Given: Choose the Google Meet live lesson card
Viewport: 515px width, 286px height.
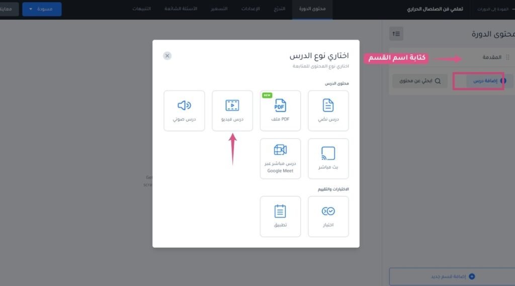Looking at the screenshot, I should pos(280,159).
